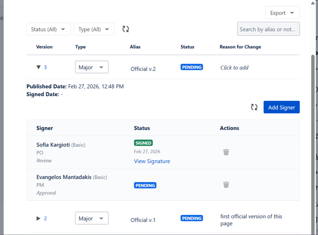Remove Evangelos Mantadakis via the trash icon
This screenshot has height=235, width=318.
(x=226, y=185)
